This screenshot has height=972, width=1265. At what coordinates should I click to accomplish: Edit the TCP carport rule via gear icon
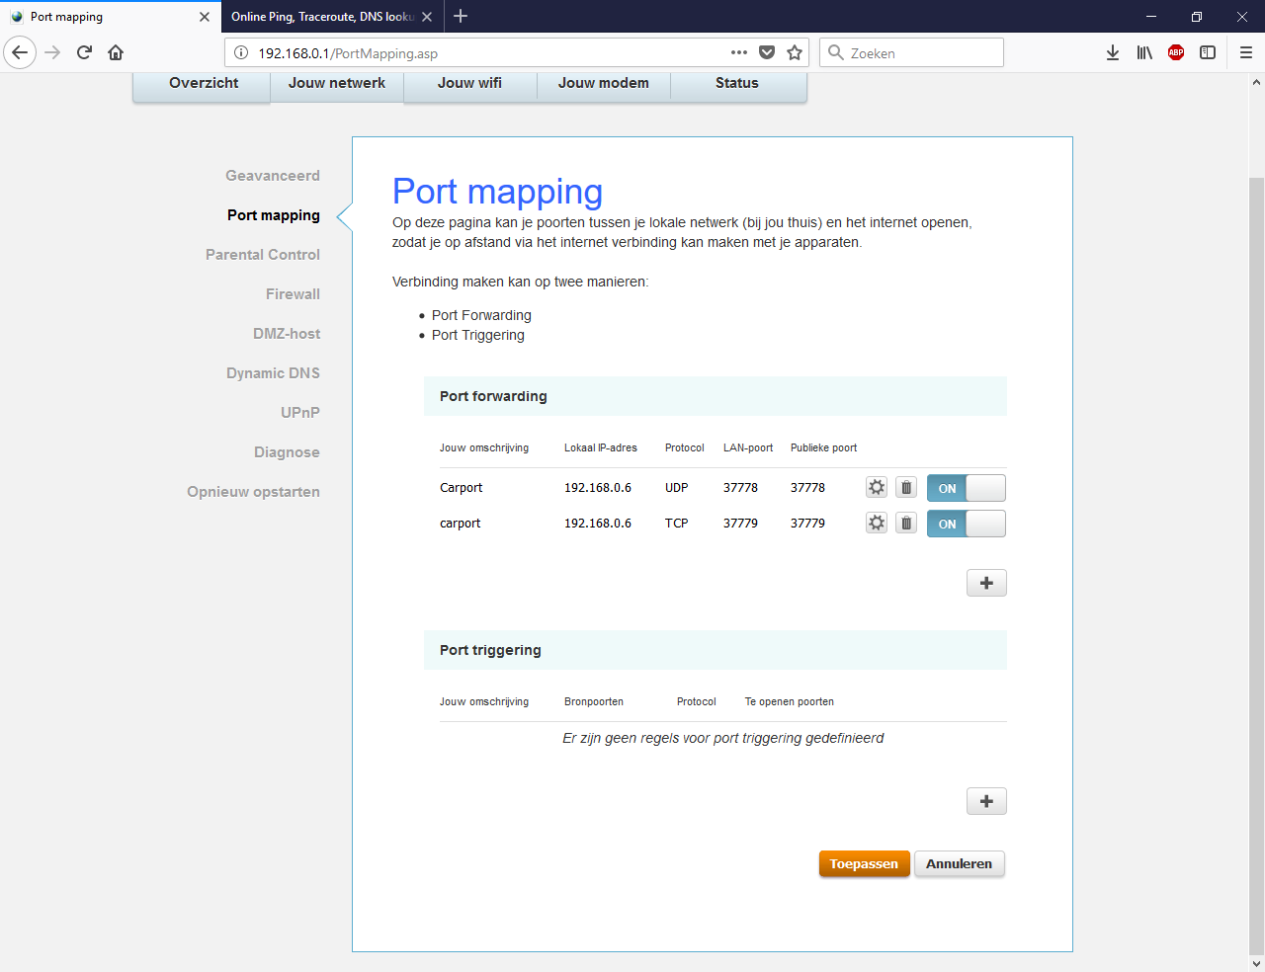tap(877, 523)
